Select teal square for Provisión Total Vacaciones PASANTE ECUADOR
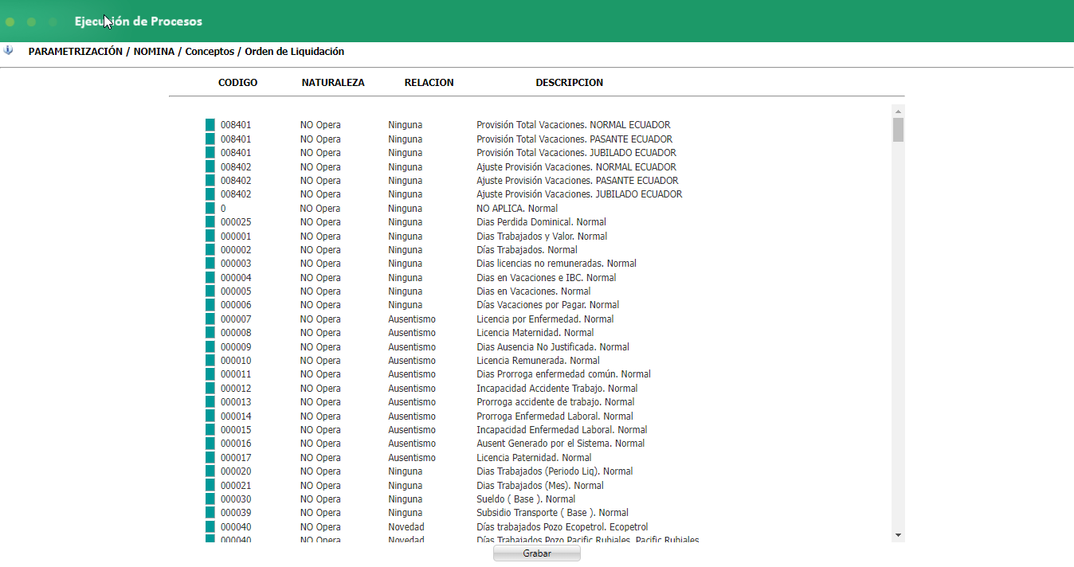Viewport: 1074px width, 567px height. (210, 139)
